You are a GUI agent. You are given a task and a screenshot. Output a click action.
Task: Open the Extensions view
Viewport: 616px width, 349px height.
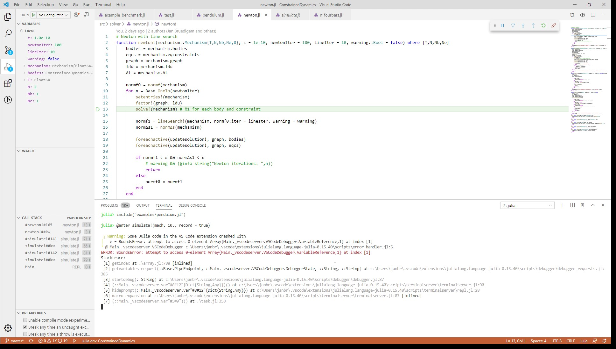click(8, 83)
